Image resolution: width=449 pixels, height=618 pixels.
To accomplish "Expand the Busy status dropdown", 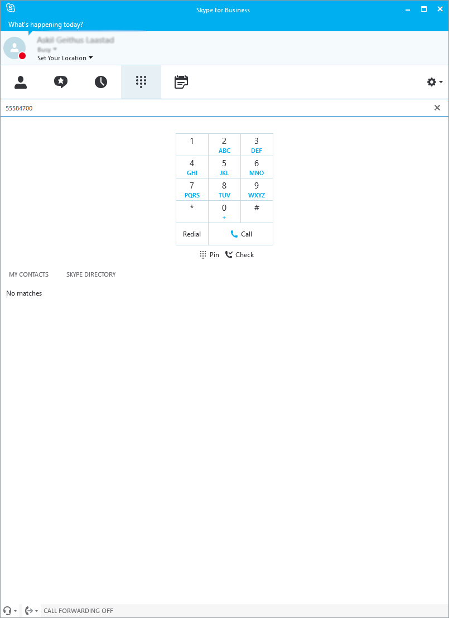I will (47, 50).
